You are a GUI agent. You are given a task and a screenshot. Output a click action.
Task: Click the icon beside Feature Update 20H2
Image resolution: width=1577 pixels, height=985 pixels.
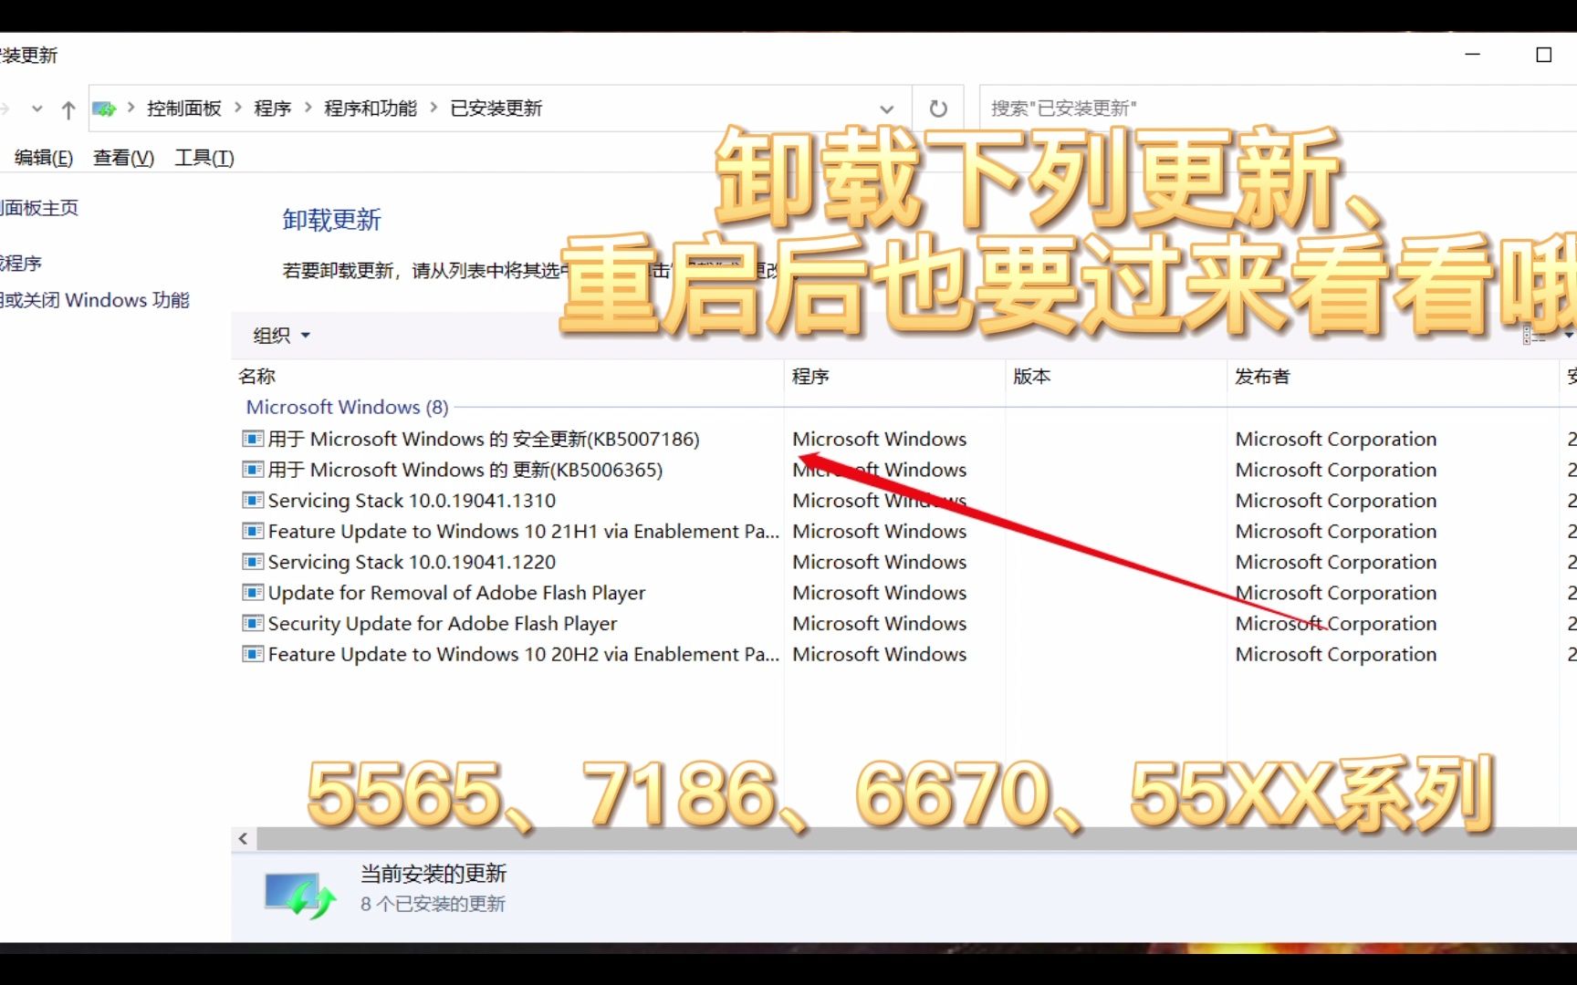click(253, 654)
